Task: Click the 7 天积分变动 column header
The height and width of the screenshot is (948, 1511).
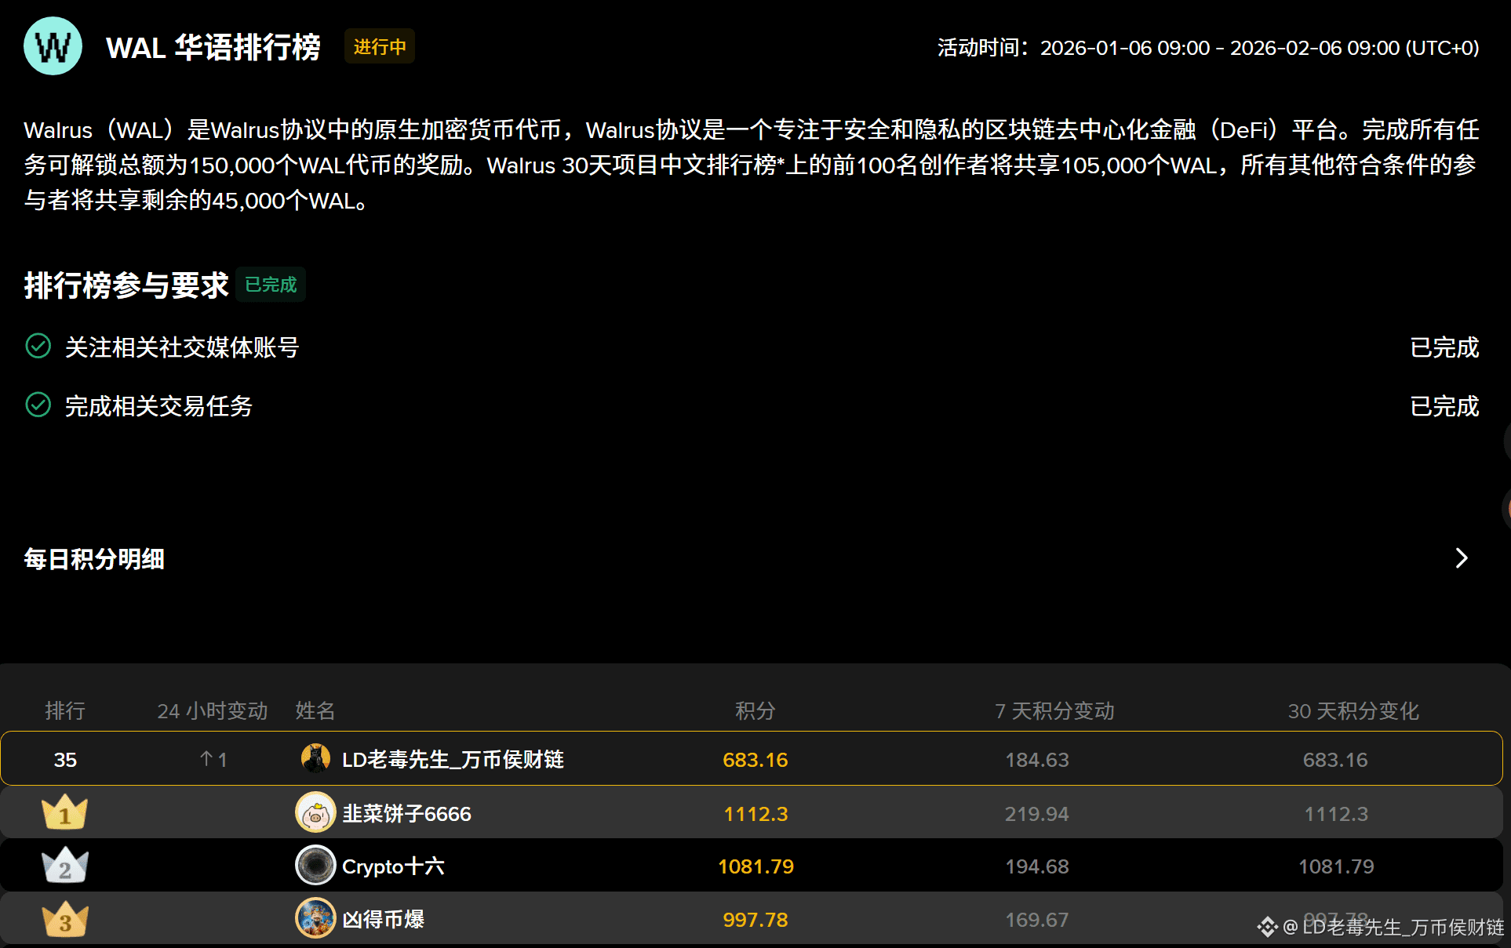Action: tap(1054, 710)
